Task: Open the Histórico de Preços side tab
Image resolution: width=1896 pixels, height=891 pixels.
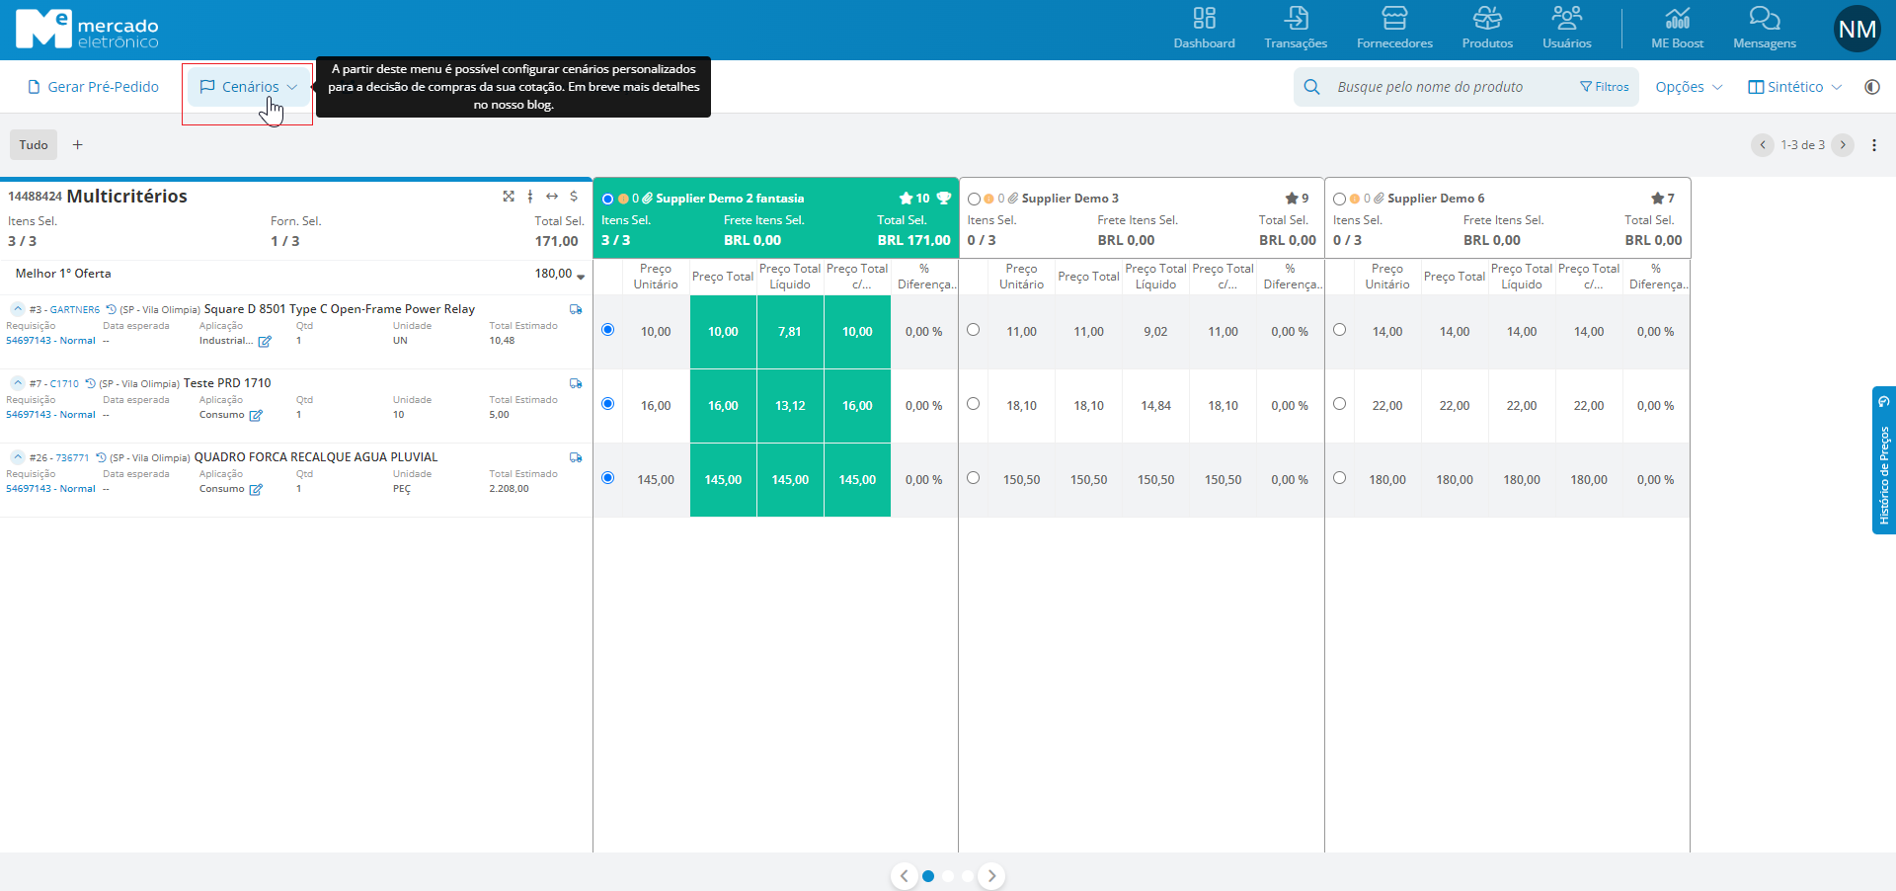Action: click(x=1883, y=460)
